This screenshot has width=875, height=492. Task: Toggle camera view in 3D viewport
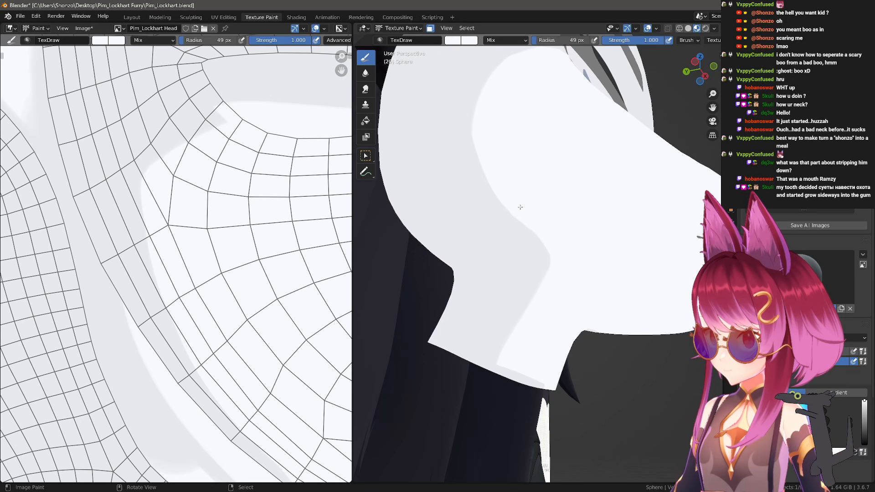712,121
